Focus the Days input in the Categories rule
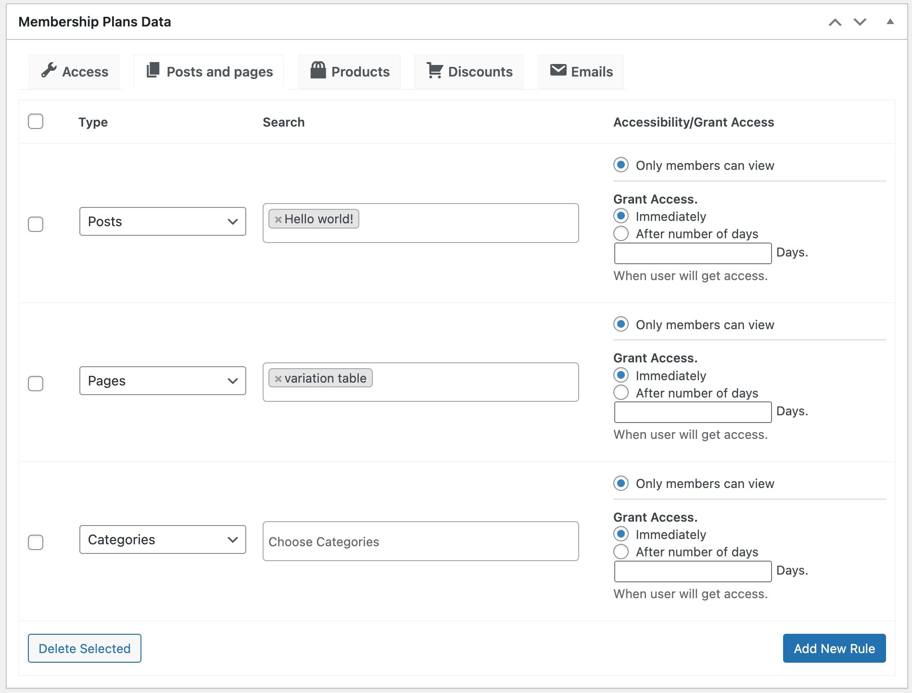Image resolution: width=912 pixels, height=693 pixels. tap(693, 571)
